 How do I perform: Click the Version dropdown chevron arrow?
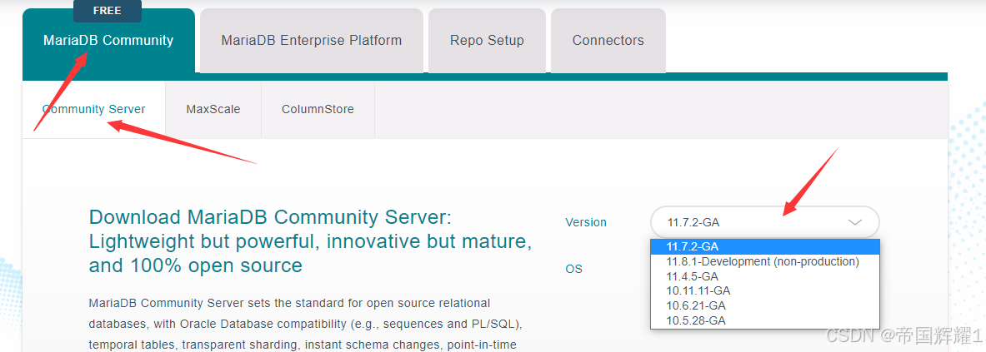(854, 222)
